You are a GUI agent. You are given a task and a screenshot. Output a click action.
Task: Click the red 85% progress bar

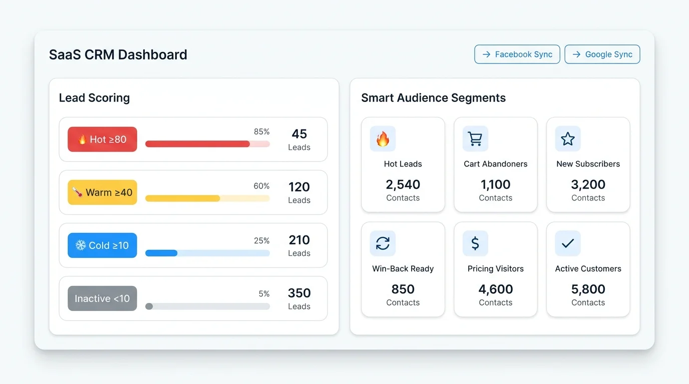207,144
